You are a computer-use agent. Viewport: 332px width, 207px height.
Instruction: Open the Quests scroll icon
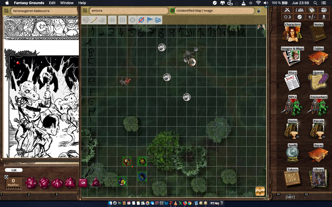(319, 81)
